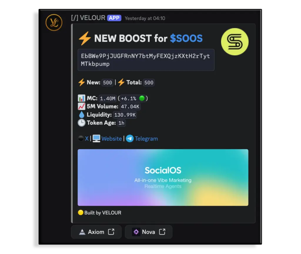Click the contract address code block

click(146, 60)
